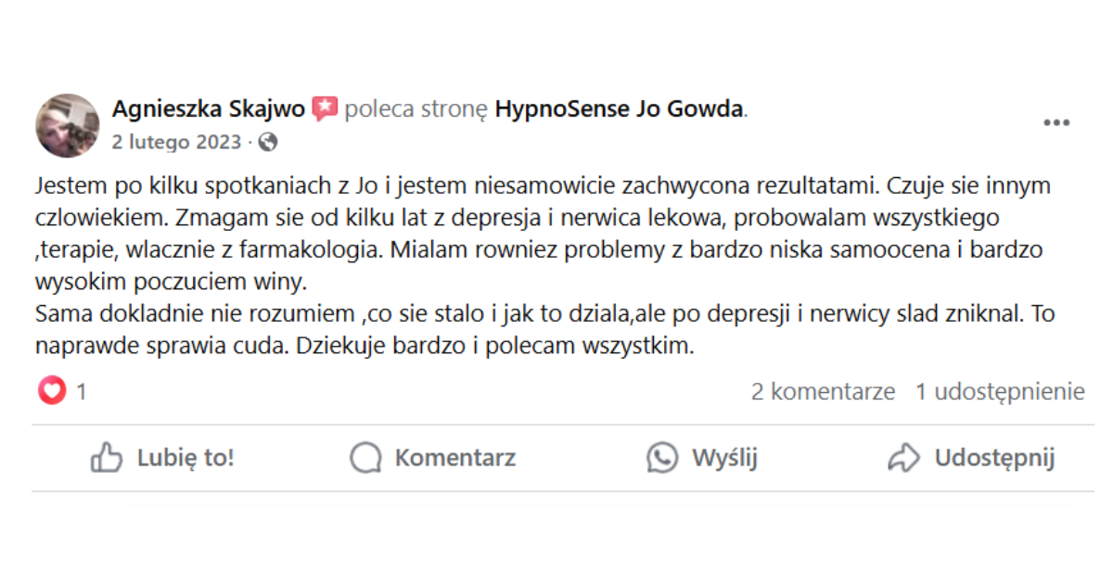Click the comment speech bubble icon
This screenshot has height=584, width=1113.
[365, 458]
